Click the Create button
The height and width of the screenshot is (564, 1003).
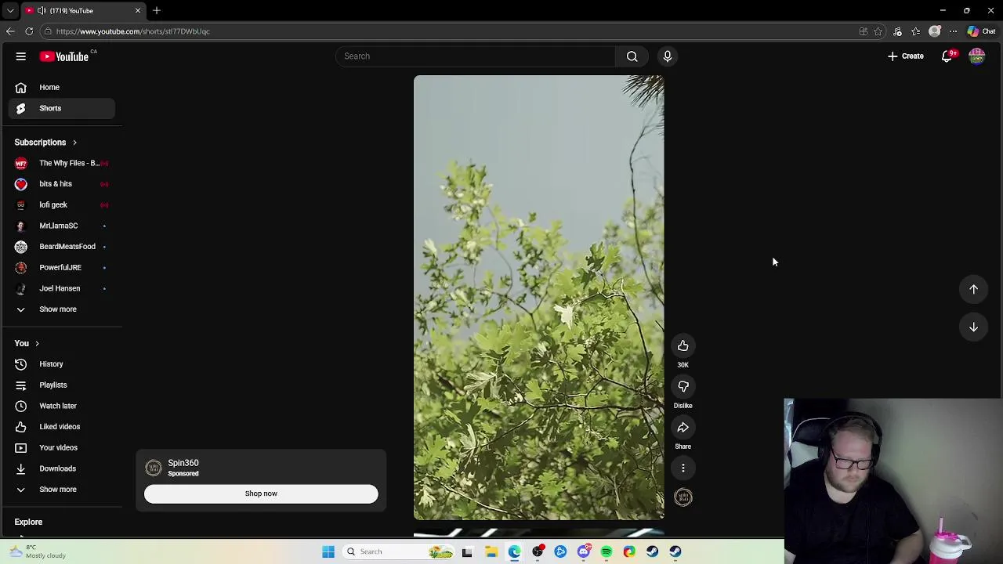pos(906,56)
